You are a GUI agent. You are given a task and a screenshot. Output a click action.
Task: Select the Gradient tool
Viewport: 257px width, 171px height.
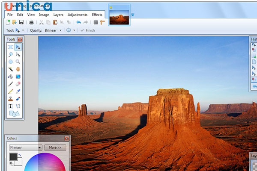[x=18, y=77]
